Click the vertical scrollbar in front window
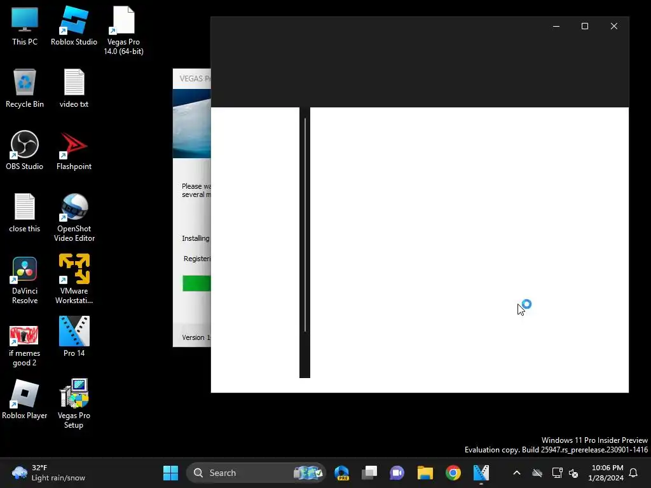The image size is (651, 488). coord(305,226)
